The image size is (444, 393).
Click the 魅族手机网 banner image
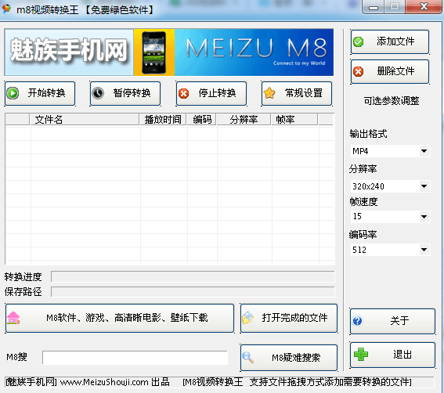[69, 52]
